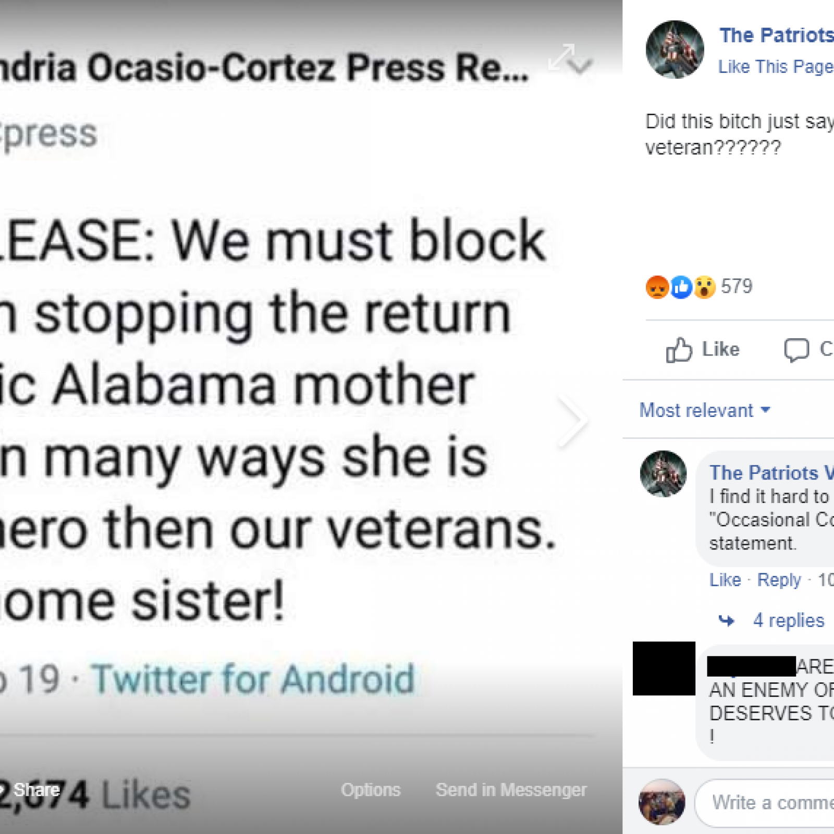The height and width of the screenshot is (834, 834).
Task: Click the angry reaction emoji
Action: pyautogui.click(x=657, y=287)
